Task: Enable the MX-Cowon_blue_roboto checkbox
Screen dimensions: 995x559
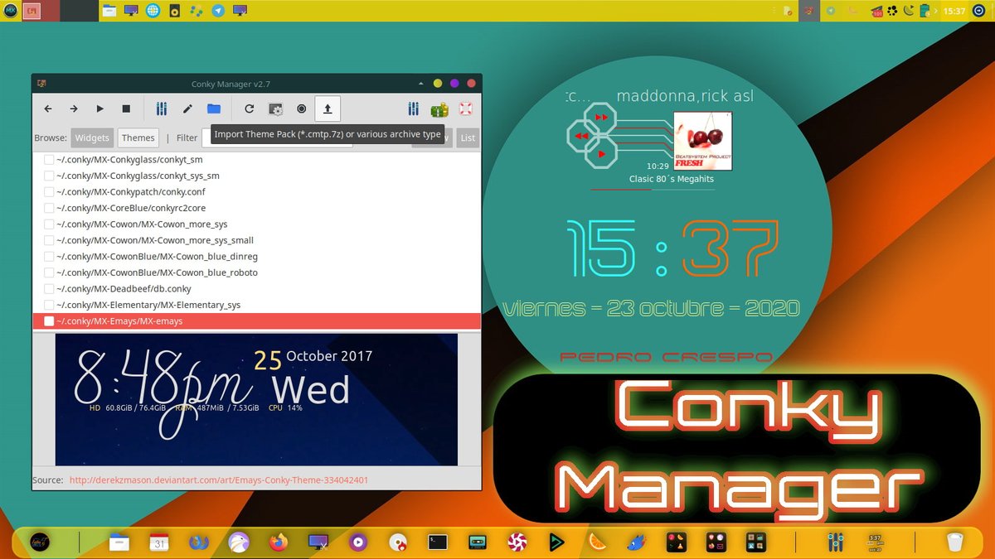Action: pyautogui.click(x=49, y=272)
